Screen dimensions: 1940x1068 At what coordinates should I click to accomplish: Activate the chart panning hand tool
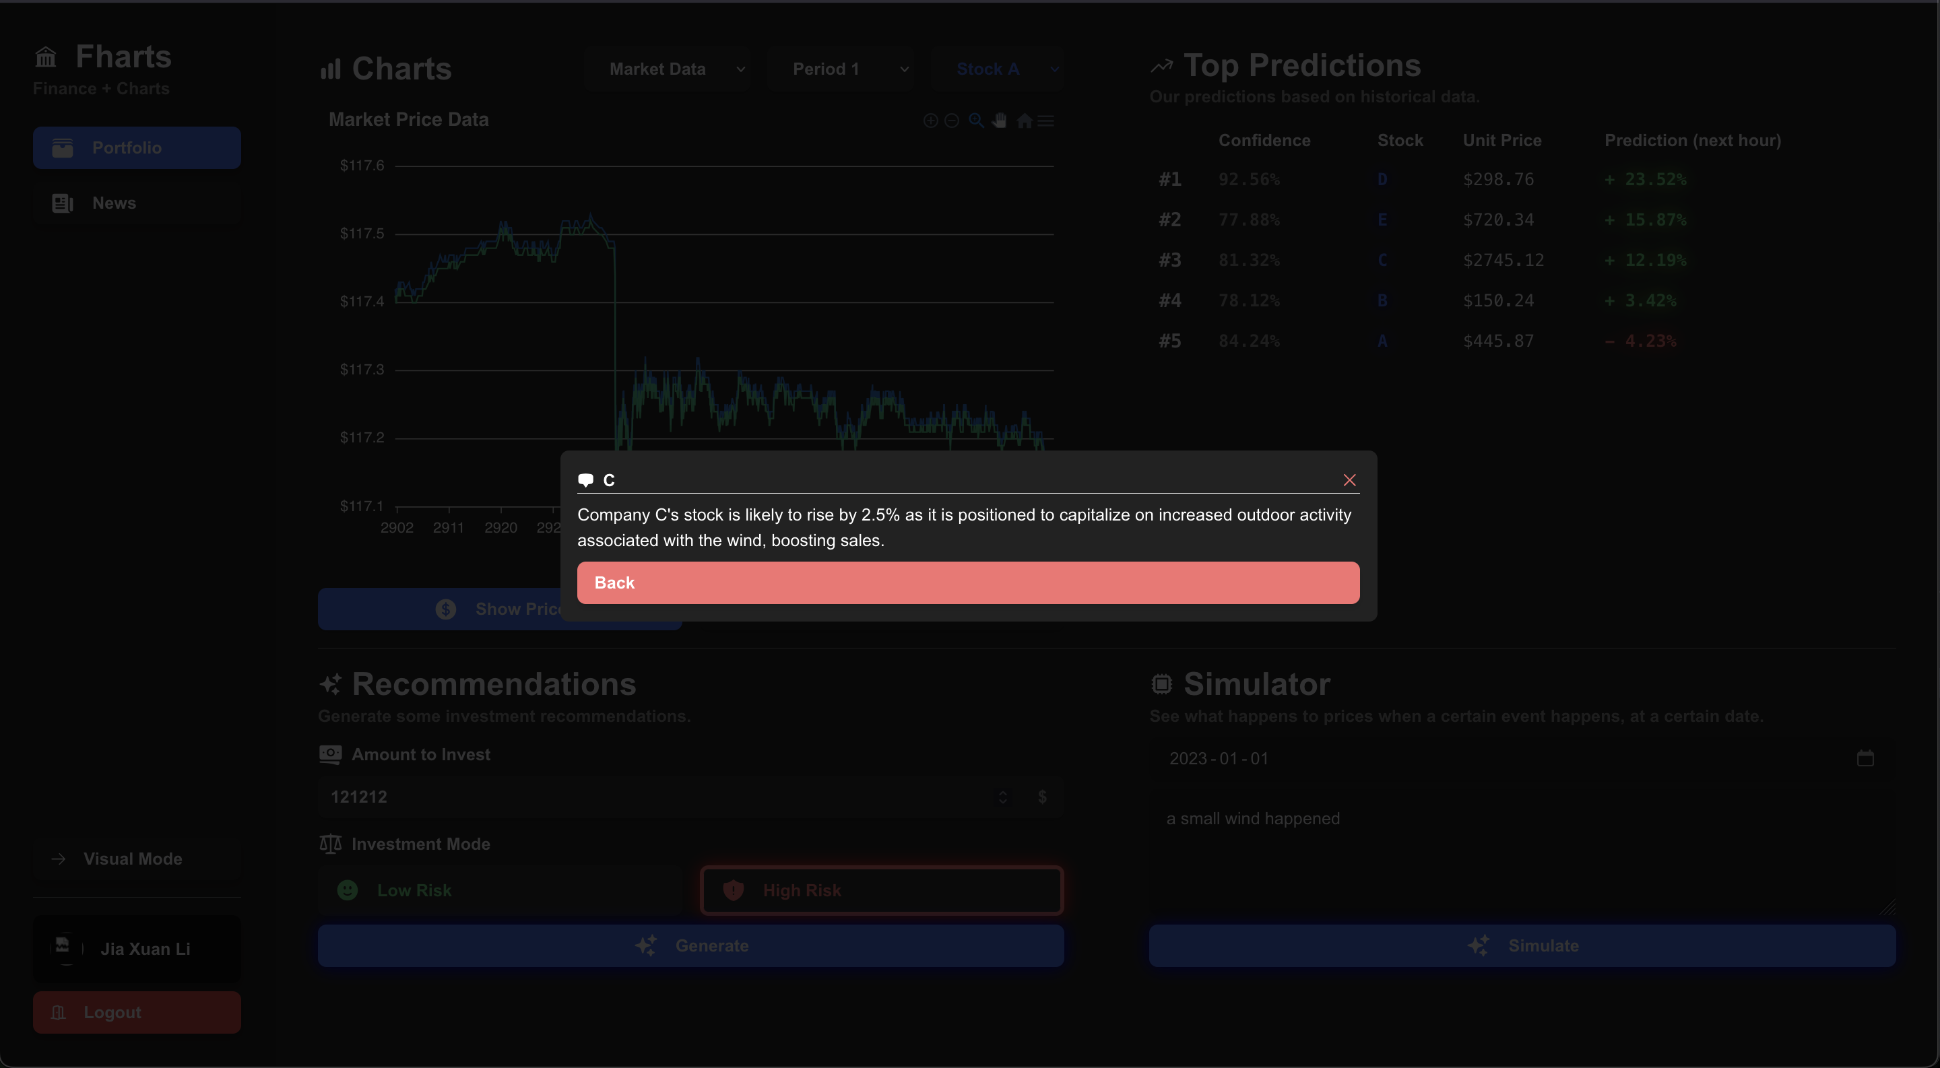pos(1000,121)
